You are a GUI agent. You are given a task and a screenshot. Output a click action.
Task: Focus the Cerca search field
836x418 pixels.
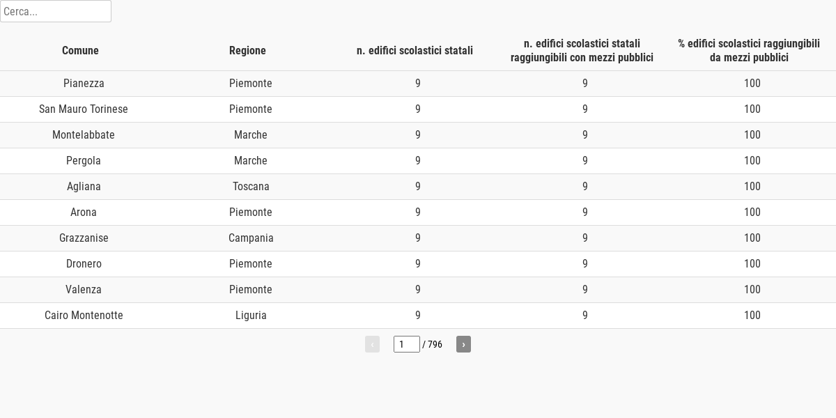[56, 11]
